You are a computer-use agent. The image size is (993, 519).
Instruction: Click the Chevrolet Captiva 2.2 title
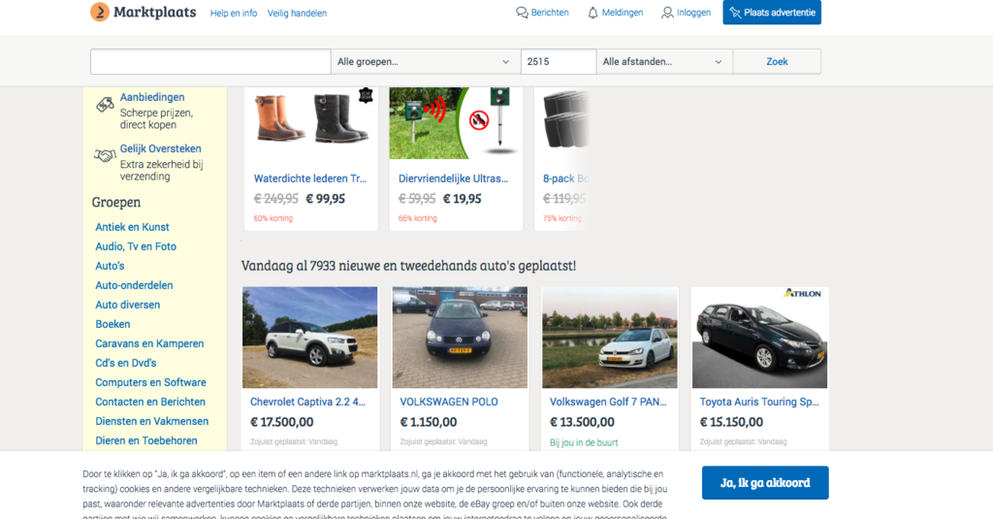coord(307,402)
